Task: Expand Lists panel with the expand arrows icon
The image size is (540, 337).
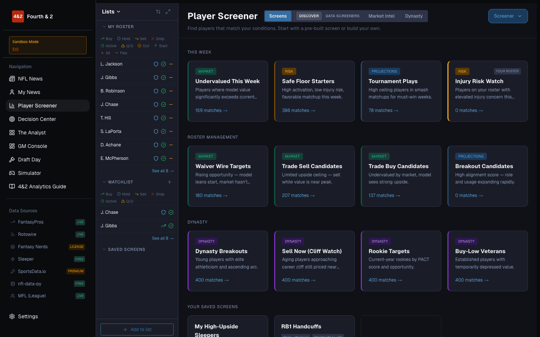Action: [x=168, y=12]
